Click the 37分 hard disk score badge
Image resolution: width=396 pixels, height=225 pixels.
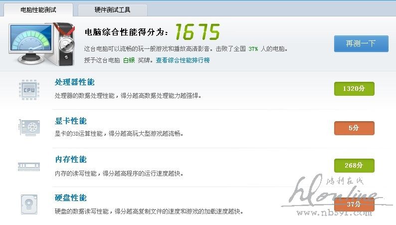(354, 204)
